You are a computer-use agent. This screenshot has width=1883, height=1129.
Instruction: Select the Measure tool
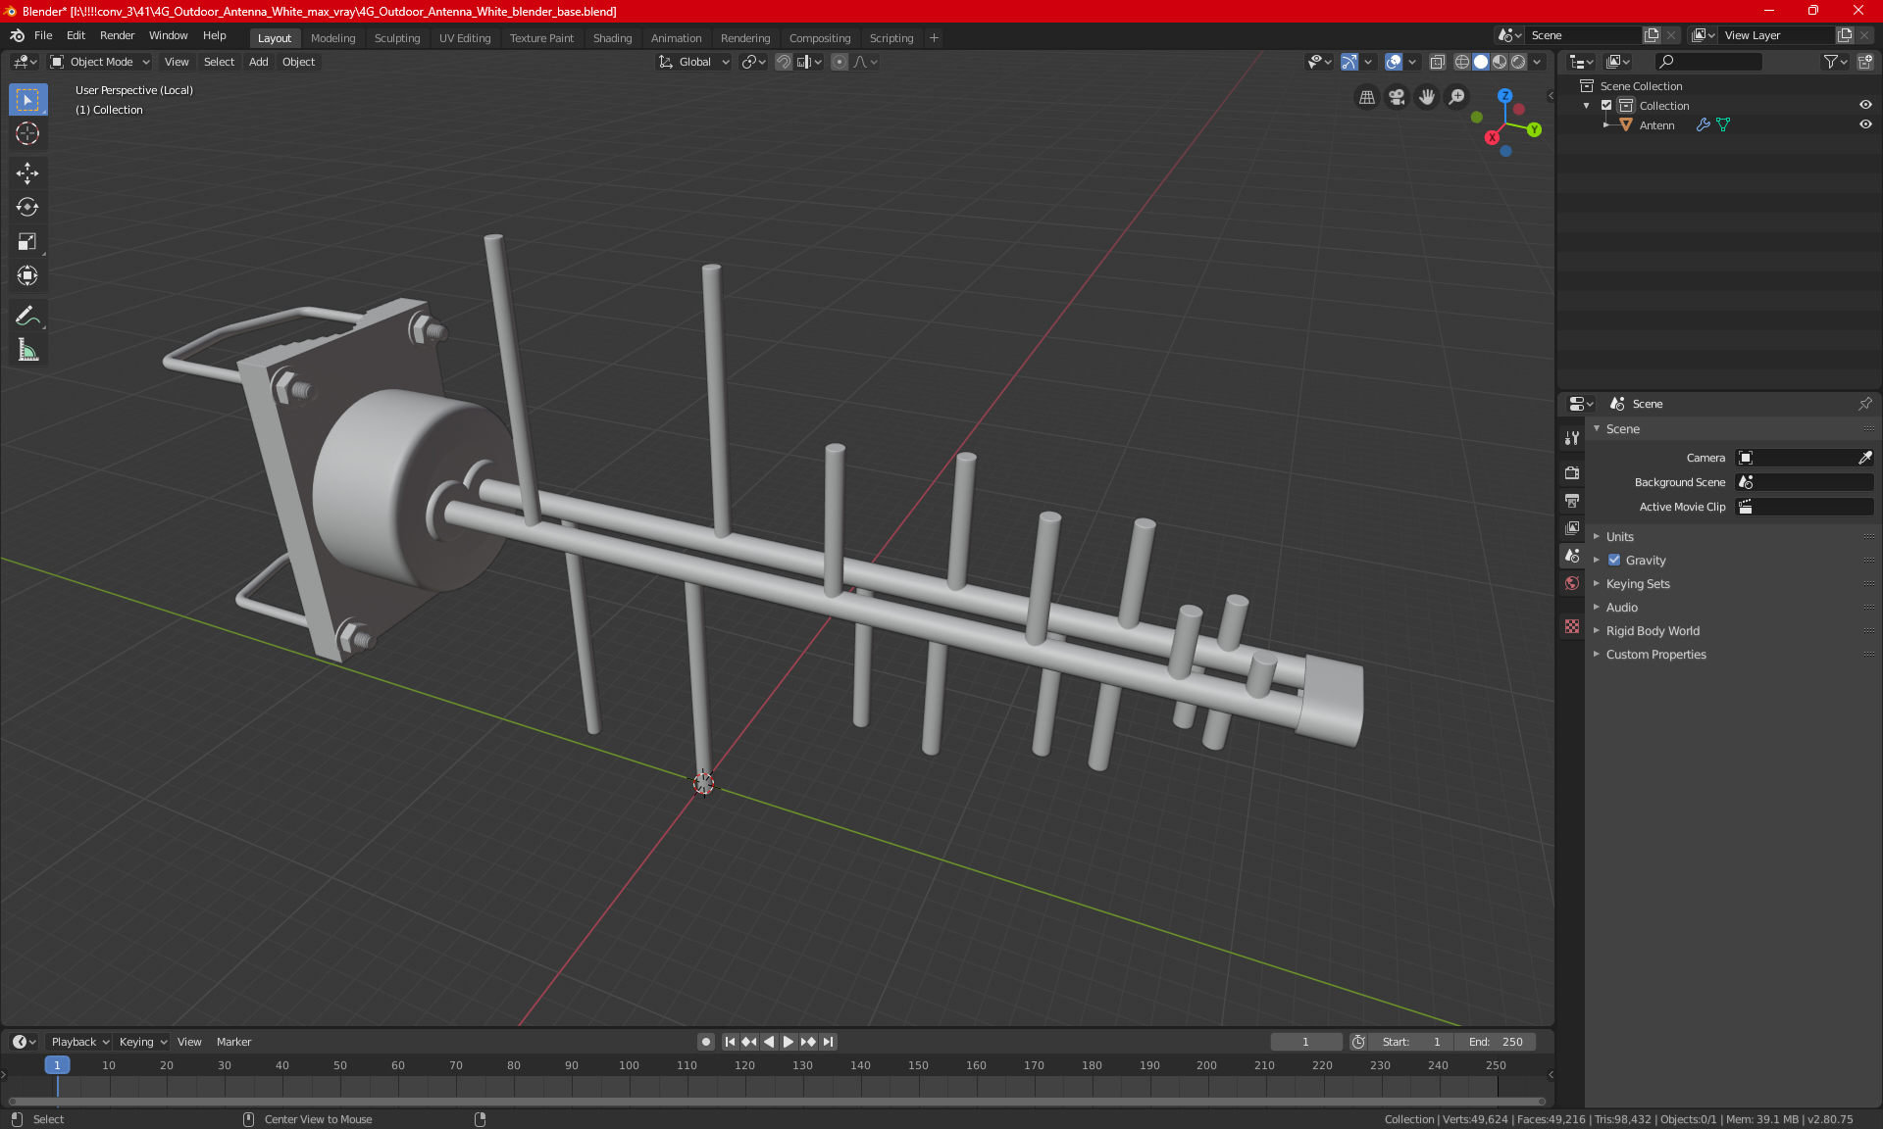pyautogui.click(x=27, y=350)
